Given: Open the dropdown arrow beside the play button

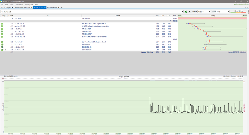Looking at the screenshot, I should (189, 12).
